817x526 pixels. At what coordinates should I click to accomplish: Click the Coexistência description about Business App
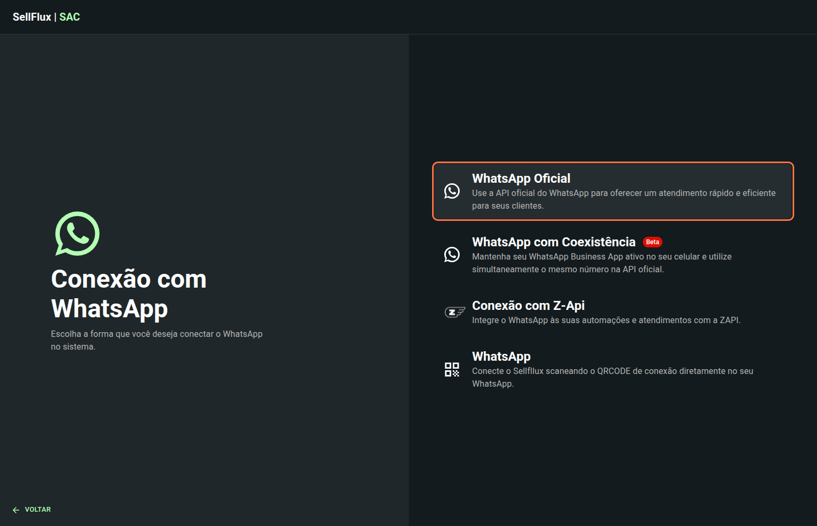point(601,263)
